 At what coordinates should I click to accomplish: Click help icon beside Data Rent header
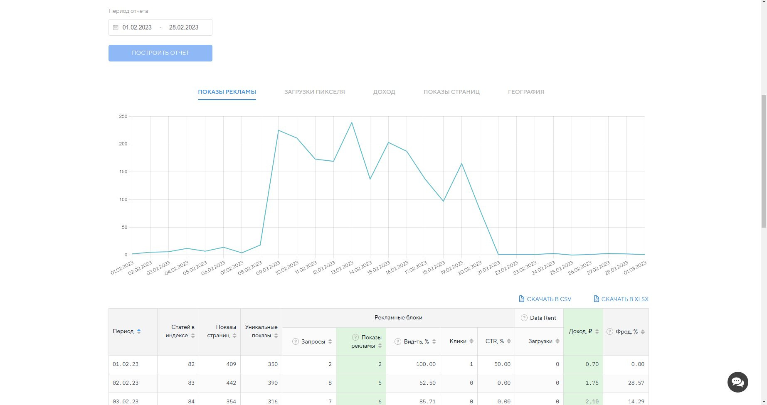[524, 318]
